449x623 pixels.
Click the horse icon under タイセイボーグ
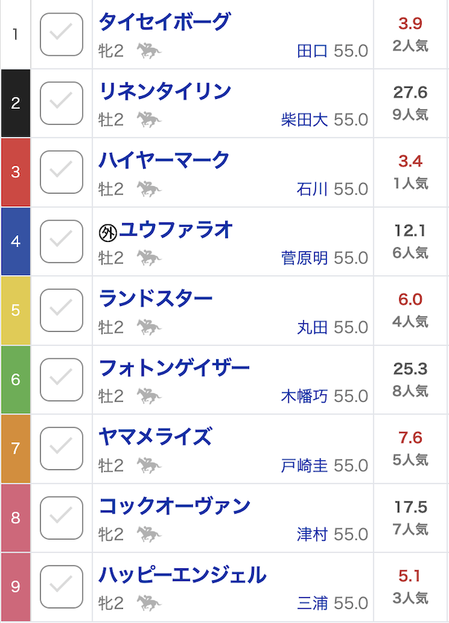149,51
